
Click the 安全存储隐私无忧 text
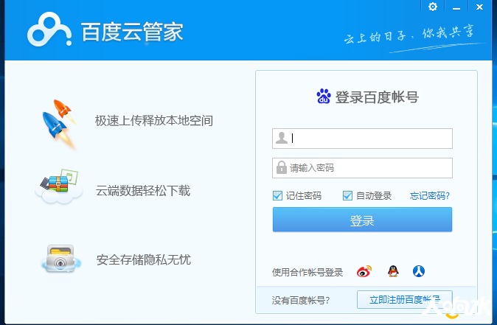pyautogui.click(x=144, y=259)
